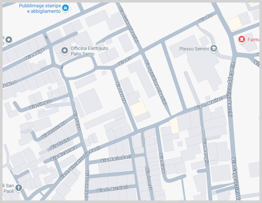The width and height of the screenshot is (262, 203).
Task: Select the Via L. Marilac street label
Action: (x=208, y=103)
